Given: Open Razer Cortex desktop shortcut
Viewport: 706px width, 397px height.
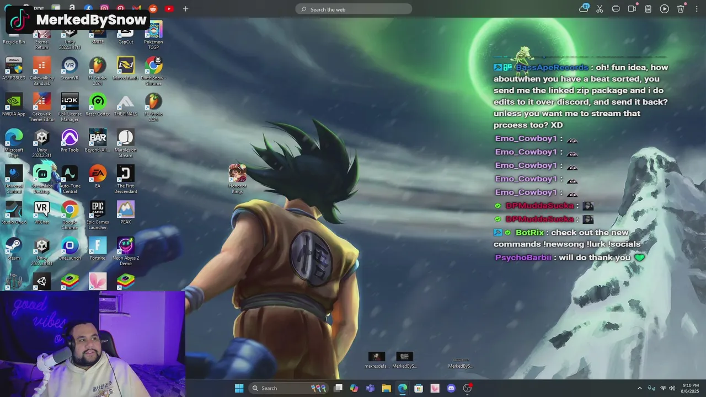Looking at the screenshot, I should click(98, 105).
